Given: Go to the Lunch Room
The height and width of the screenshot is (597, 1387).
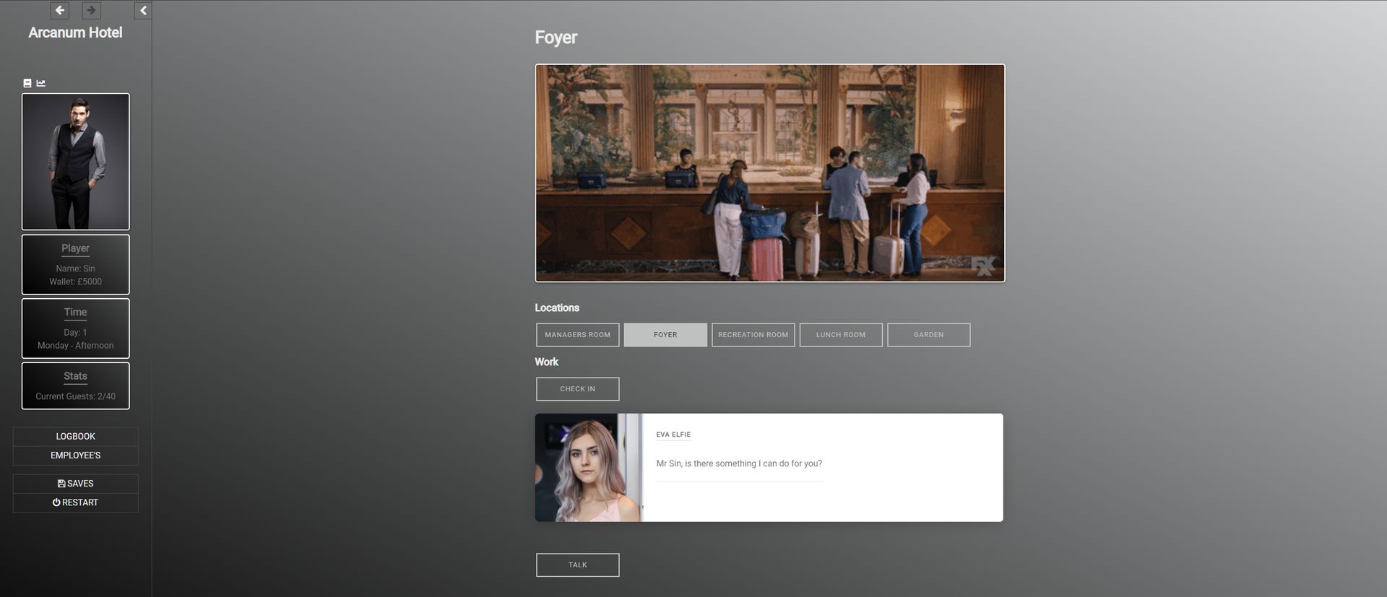Looking at the screenshot, I should [841, 335].
